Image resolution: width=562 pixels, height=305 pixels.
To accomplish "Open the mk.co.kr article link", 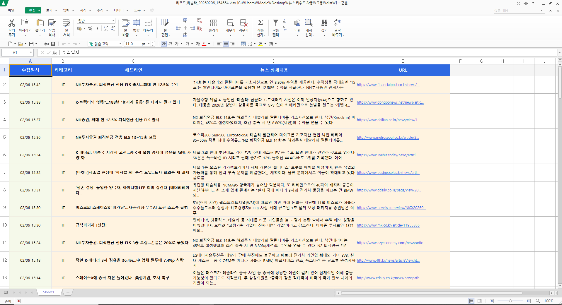I will (388, 225).
